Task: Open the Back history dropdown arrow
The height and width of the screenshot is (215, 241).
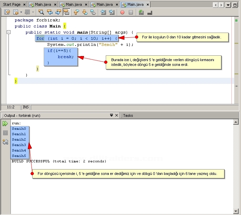Action: click(x=21, y=12)
